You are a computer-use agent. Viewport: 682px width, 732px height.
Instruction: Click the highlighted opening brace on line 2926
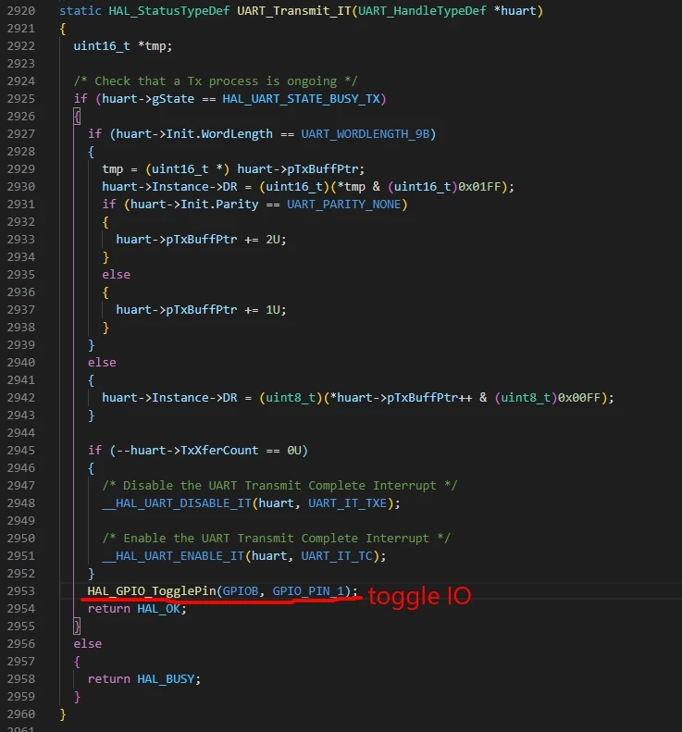coord(77,117)
